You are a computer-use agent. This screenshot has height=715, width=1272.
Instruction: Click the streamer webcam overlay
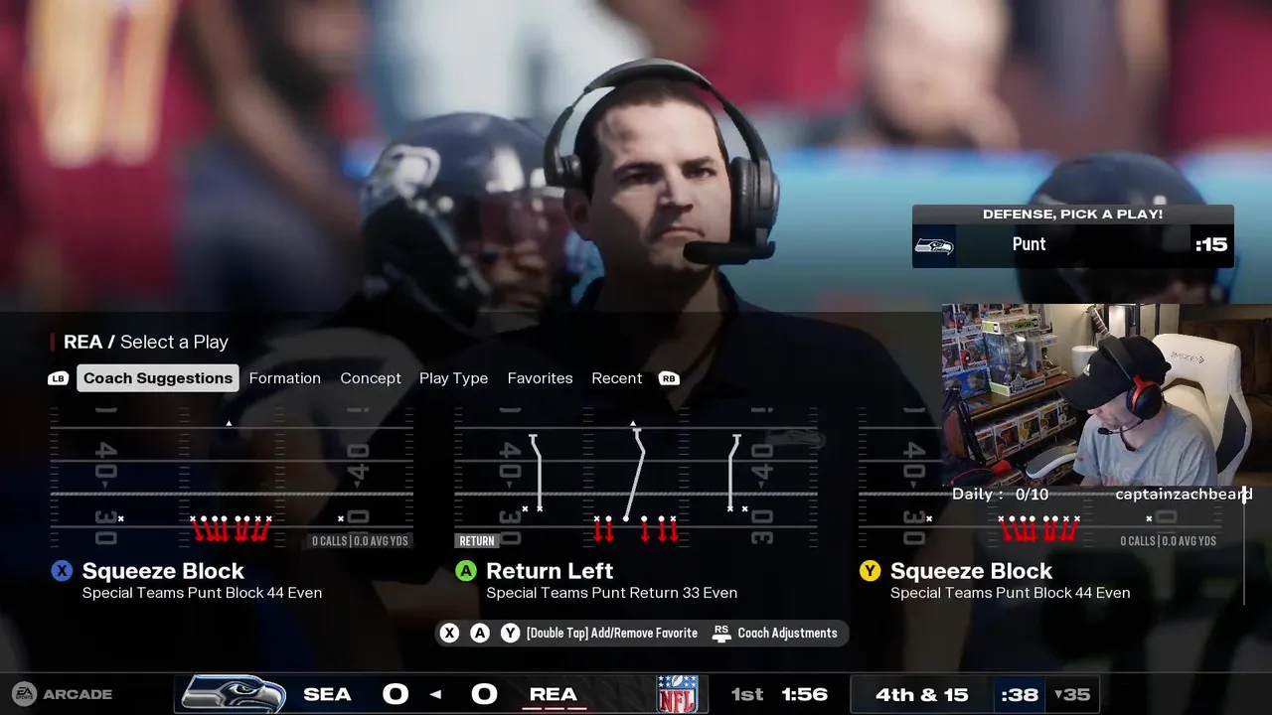point(1106,395)
